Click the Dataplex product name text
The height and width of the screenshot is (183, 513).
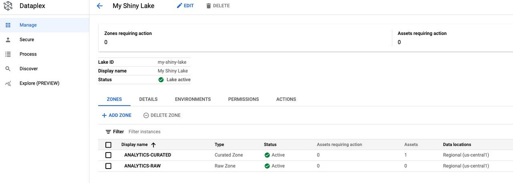point(32,6)
